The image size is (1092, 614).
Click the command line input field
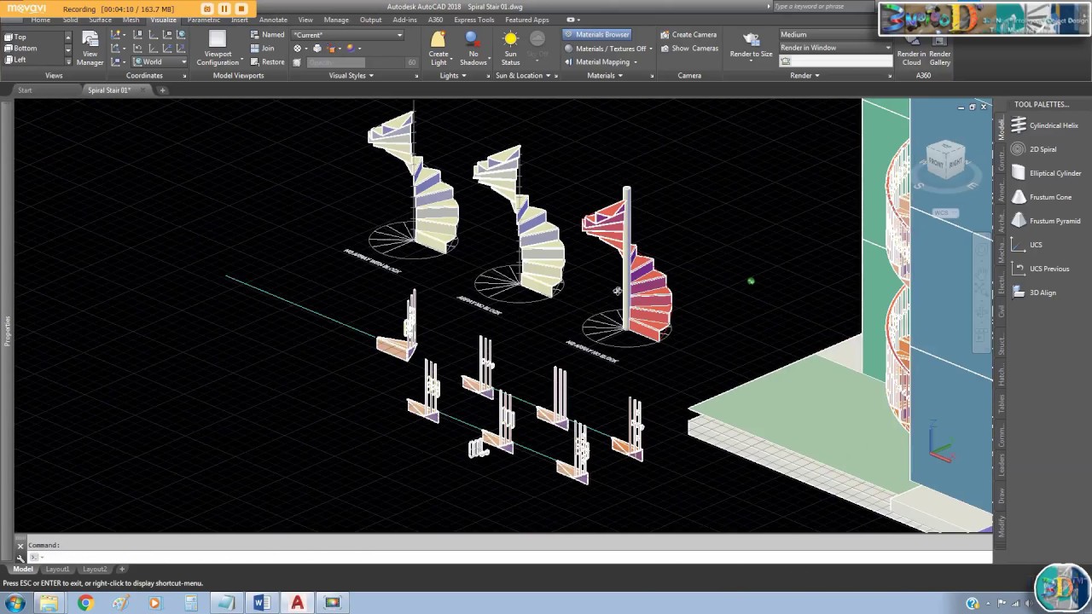click(508, 557)
